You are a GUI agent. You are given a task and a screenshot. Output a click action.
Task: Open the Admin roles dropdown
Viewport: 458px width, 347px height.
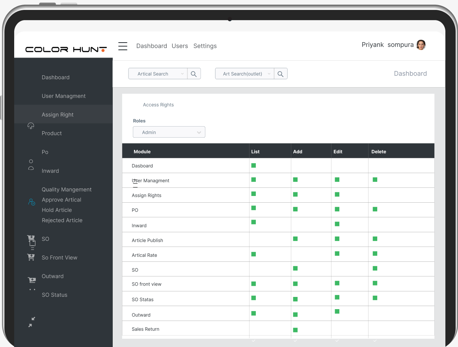tap(169, 132)
